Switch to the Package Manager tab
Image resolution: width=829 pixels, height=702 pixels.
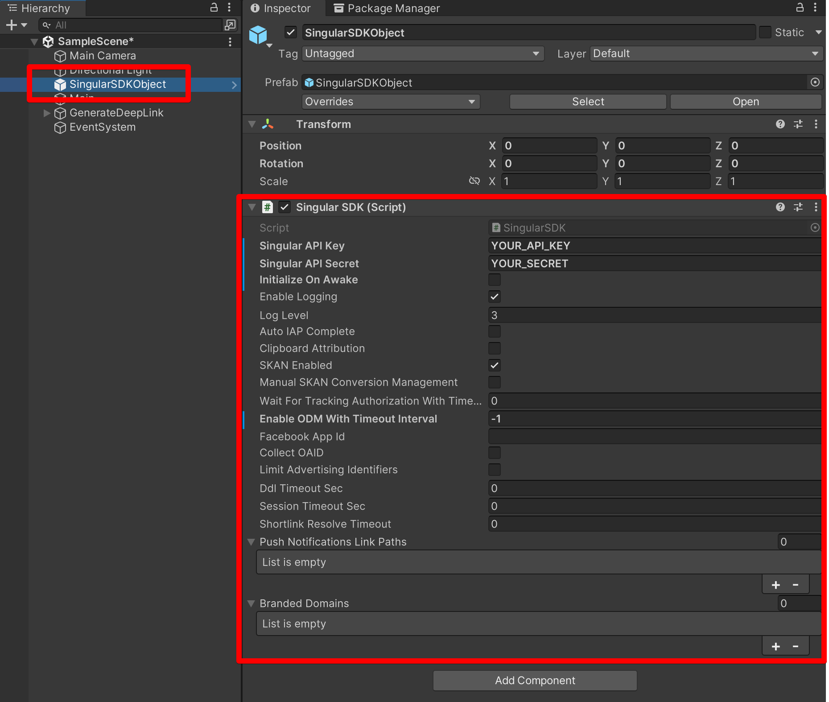tap(387, 8)
